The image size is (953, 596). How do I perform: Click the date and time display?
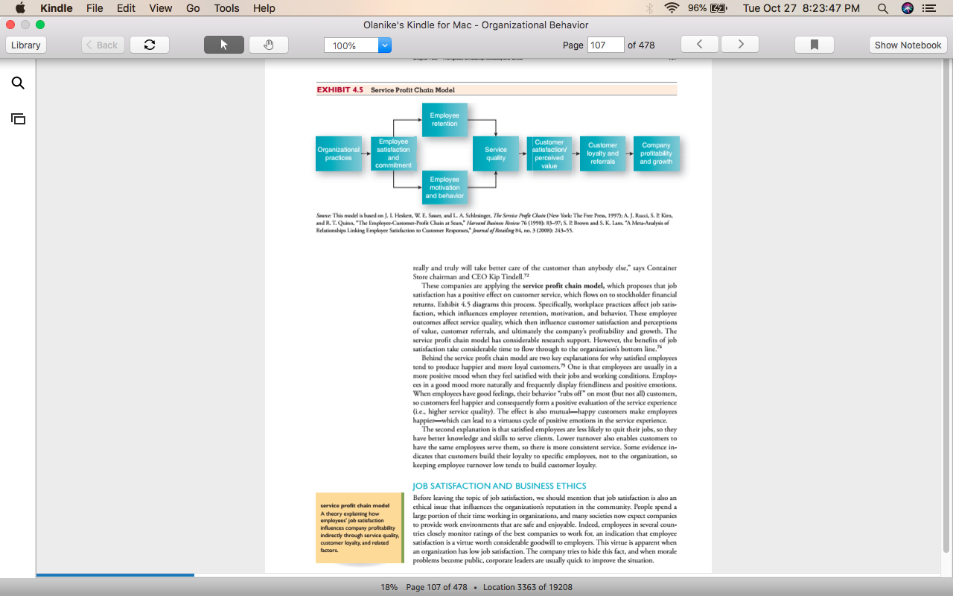(801, 8)
